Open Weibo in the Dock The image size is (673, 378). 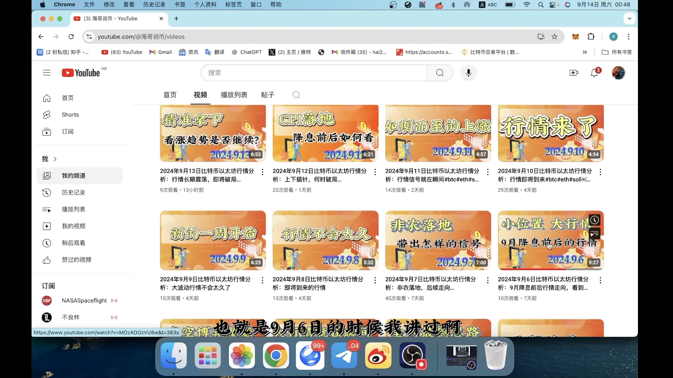(378, 356)
